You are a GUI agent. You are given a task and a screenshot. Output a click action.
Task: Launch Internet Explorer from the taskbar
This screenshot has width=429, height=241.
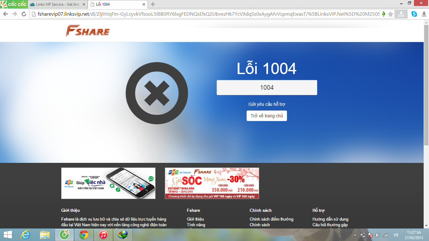point(25,235)
